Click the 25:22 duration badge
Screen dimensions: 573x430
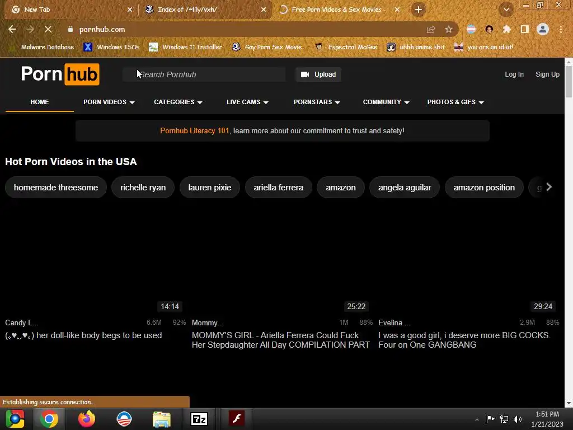[x=356, y=306]
